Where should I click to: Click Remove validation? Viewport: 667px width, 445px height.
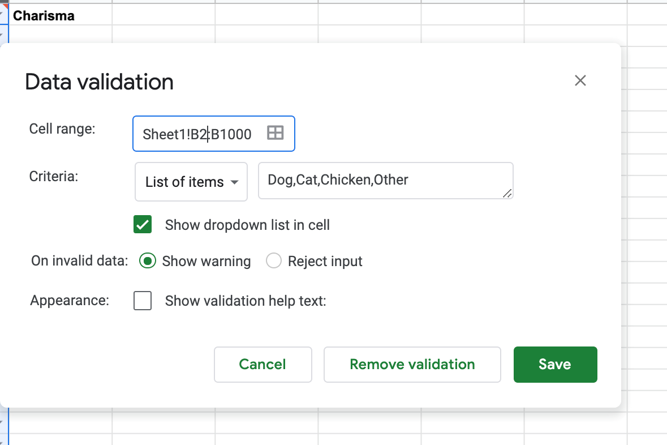coord(412,365)
